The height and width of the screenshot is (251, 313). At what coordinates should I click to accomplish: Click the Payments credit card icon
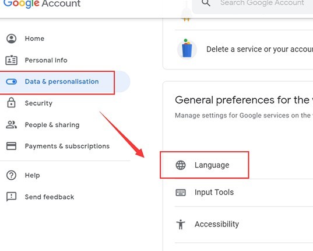click(x=12, y=146)
